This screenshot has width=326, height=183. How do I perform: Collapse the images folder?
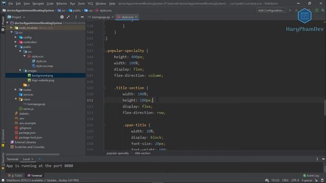tap(20, 71)
